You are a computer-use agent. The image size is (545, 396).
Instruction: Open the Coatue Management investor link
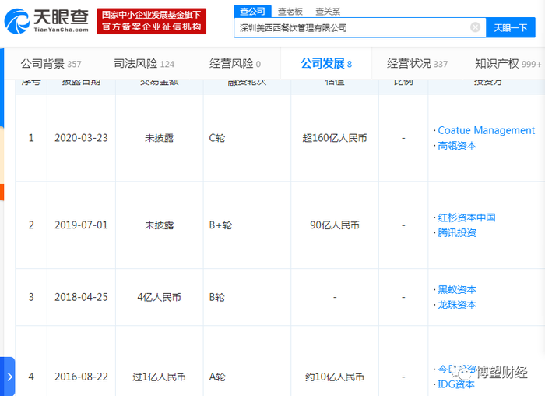point(486,130)
